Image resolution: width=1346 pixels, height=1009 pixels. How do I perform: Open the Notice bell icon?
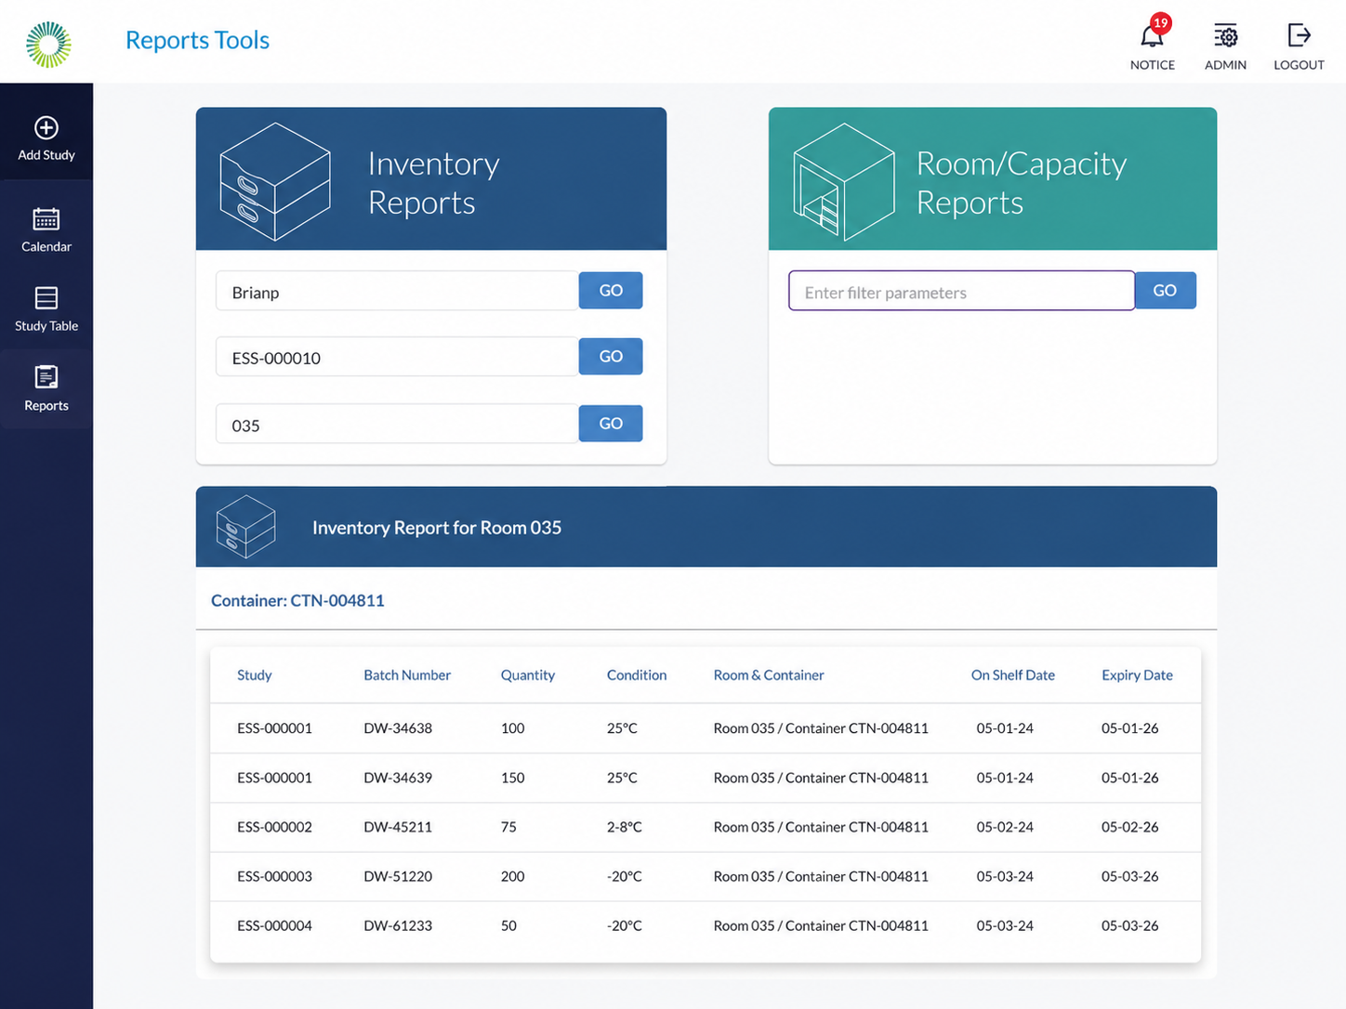point(1152,36)
